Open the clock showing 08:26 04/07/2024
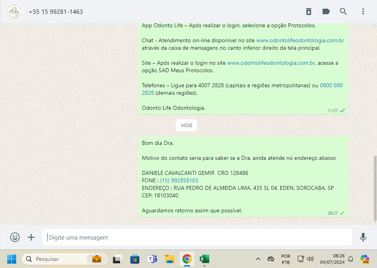Viewport: 377px width, 268px height. [332, 259]
